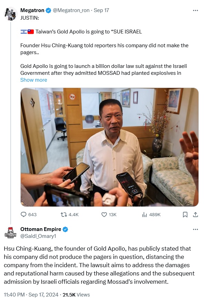This screenshot has height=302, width=204.
Task: Open Megatron's profile avatar
Action: 10,14
